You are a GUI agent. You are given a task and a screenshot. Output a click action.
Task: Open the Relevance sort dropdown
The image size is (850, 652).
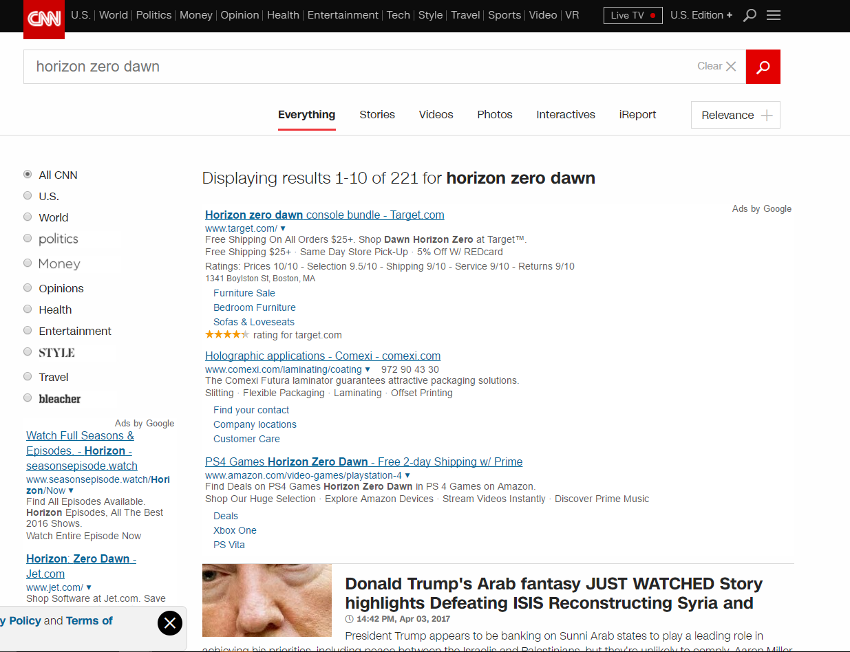pyautogui.click(x=736, y=115)
